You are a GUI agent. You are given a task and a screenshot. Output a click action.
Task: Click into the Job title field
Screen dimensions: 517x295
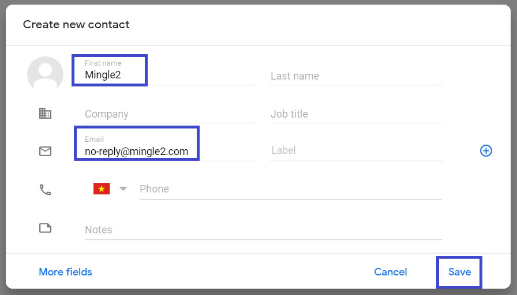click(356, 114)
